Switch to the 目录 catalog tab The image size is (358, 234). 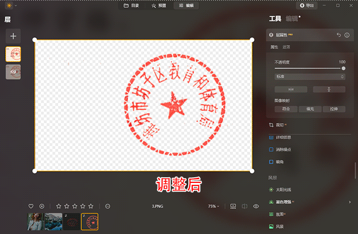[131, 5]
